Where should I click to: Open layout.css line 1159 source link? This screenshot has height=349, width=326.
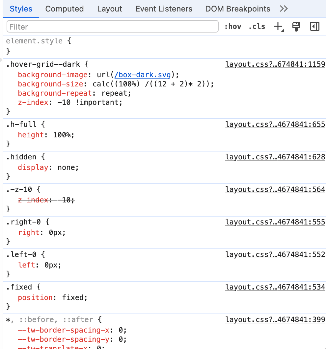pos(275,64)
